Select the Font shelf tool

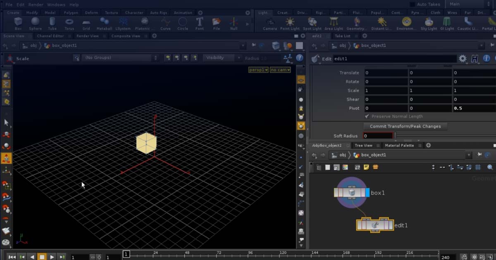[x=199, y=24]
